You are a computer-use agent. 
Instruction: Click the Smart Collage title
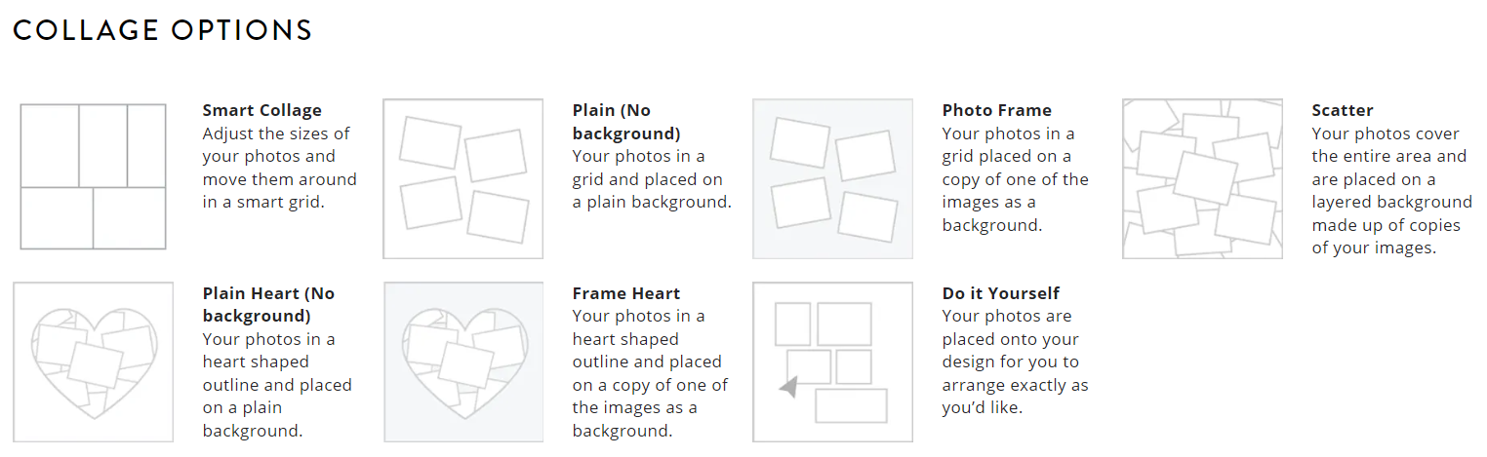(261, 110)
